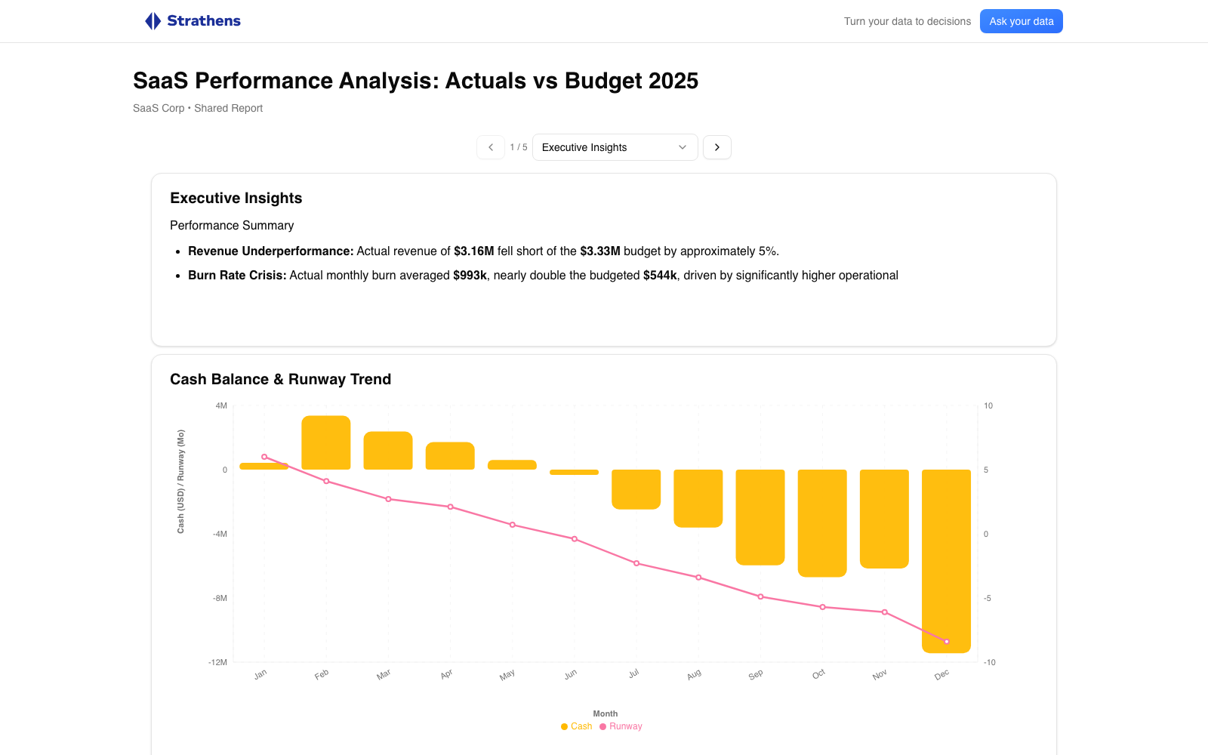Viewport: 1208px width, 755px height.
Task: Pick the Jul cash bar
Action: (x=636, y=489)
